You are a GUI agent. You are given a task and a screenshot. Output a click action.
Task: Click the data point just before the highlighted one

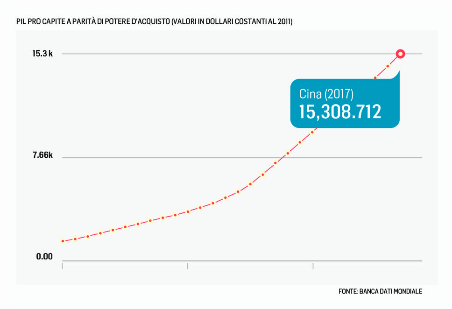point(388,66)
